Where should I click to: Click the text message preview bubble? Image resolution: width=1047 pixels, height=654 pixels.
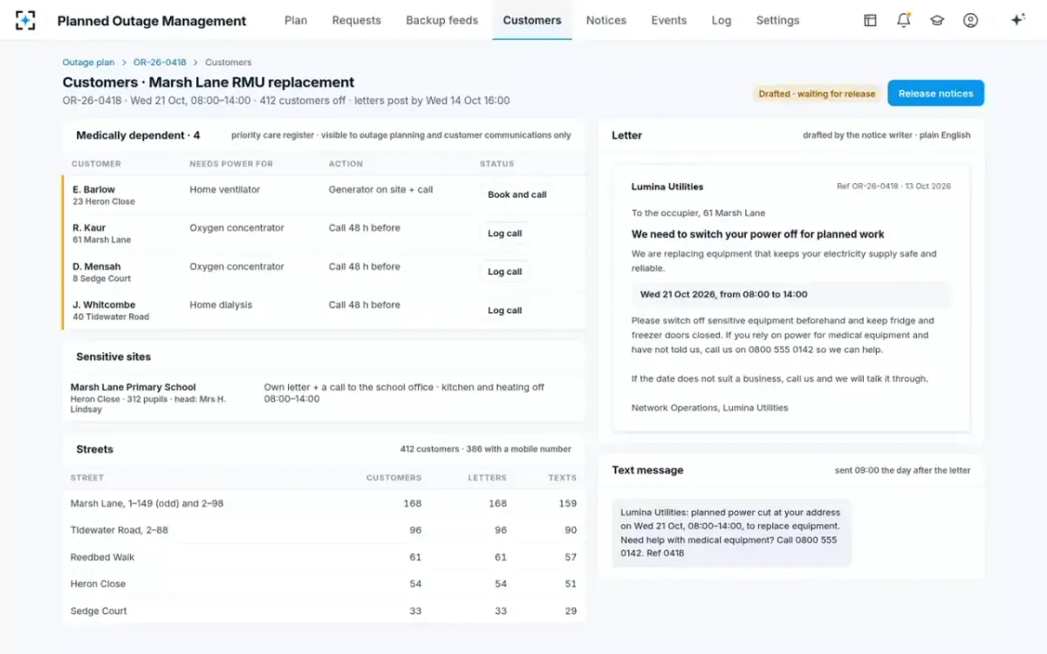click(x=731, y=533)
